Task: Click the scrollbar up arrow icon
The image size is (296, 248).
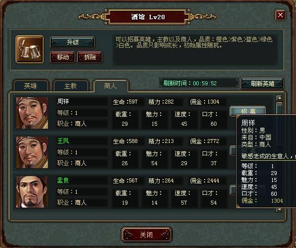Action: click(279, 98)
